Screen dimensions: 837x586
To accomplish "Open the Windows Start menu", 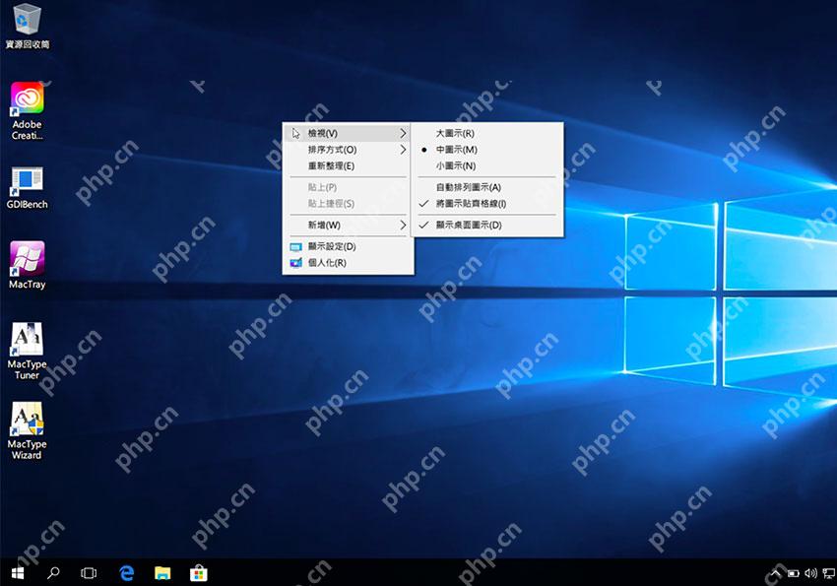I will click(x=17, y=573).
